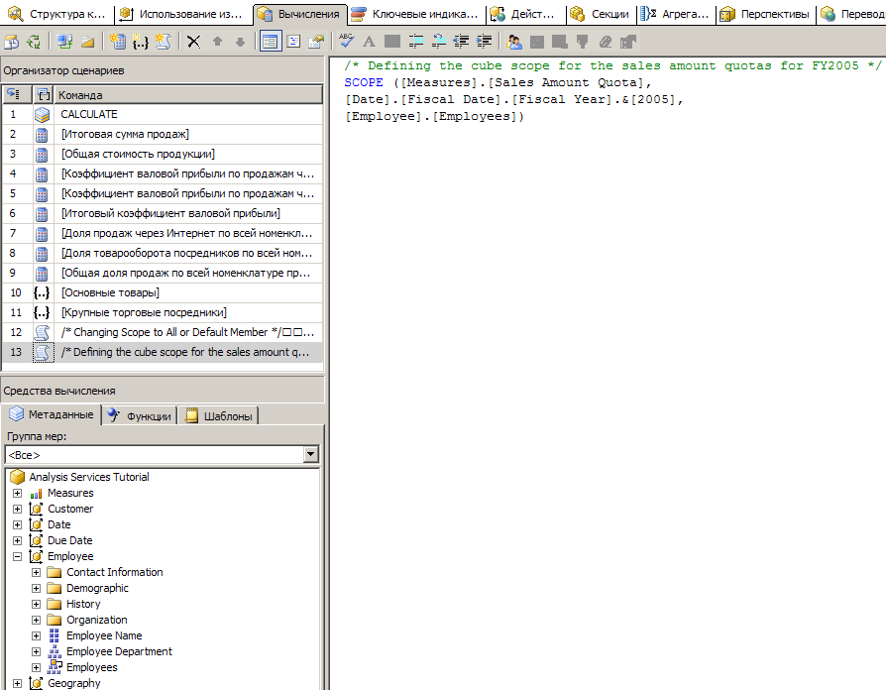Collapse the Employee dimension node
886x690 pixels.
pos(18,556)
